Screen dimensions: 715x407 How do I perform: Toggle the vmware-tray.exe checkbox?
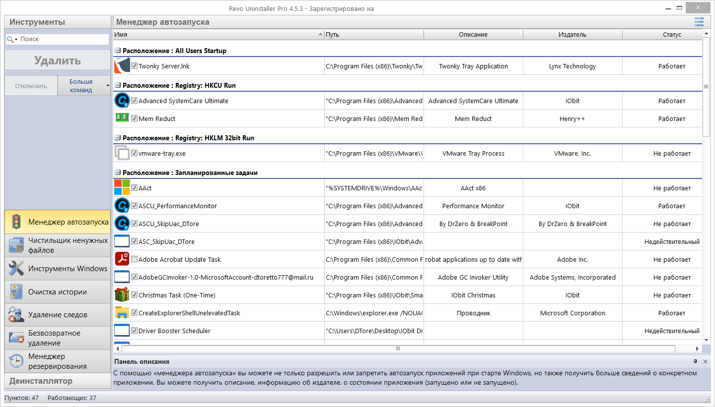[134, 153]
